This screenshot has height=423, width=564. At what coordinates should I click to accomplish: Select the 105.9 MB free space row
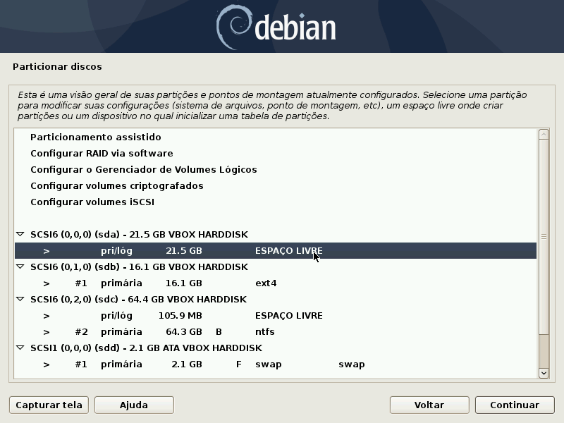pyautogui.click(x=276, y=315)
